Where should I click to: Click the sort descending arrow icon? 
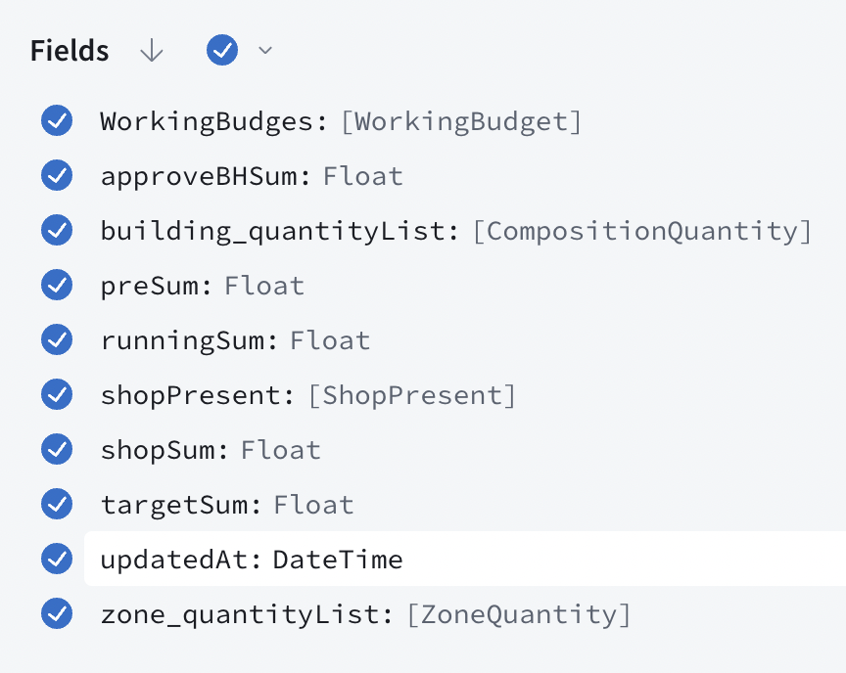point(152,51)
